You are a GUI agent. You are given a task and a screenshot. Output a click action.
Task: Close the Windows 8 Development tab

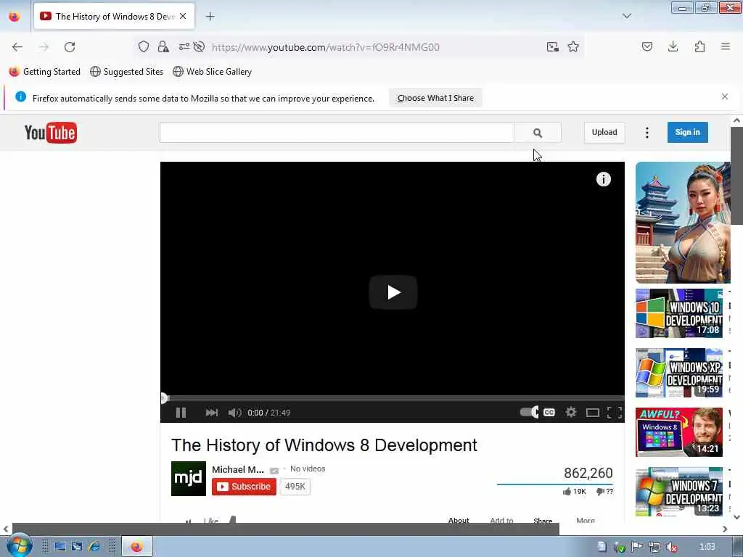click(183, 16)
